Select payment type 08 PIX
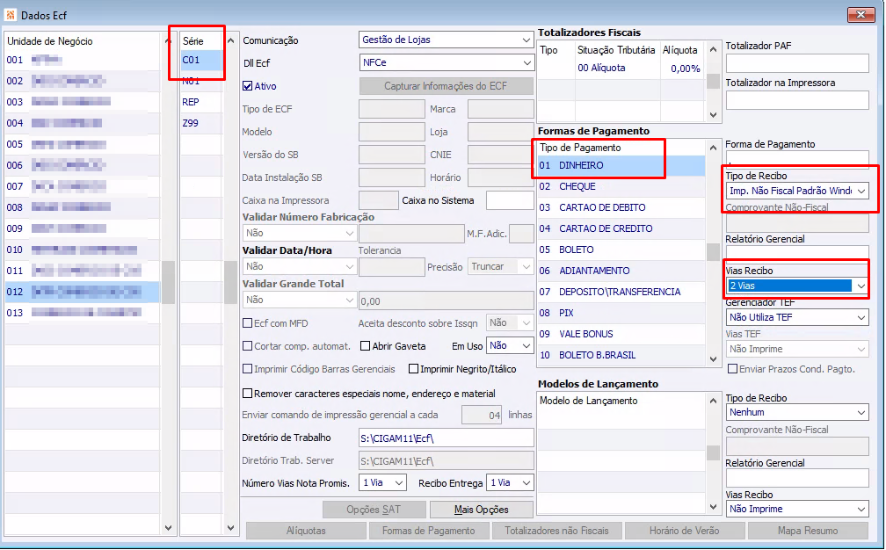 [x=621, y=313]
